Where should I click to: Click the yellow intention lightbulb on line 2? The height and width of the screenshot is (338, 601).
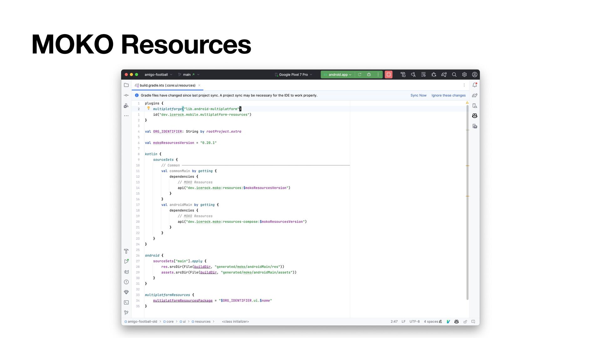149,108
